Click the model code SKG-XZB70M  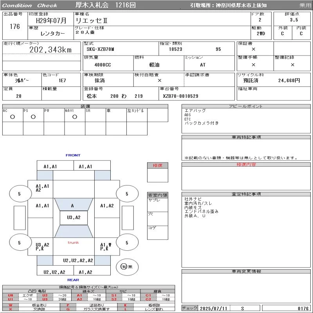(x=101, y=49)
